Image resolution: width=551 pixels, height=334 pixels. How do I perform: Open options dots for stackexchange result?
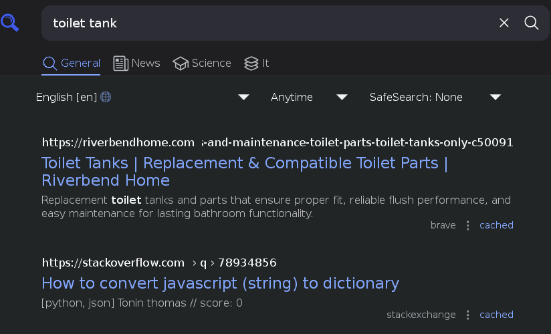(x=468, y=315)
